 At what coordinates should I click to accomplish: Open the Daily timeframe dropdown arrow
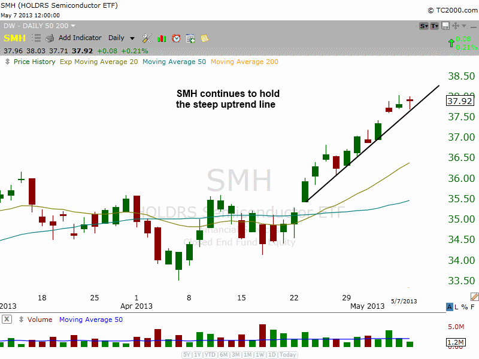coord(132,38)
